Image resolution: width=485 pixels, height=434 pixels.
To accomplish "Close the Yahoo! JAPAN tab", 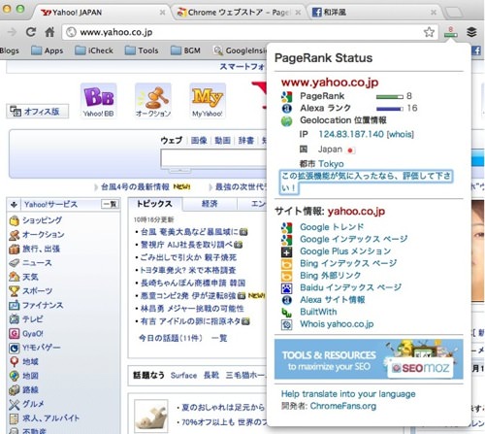I will pyautogui.click(x=162, y=13).
